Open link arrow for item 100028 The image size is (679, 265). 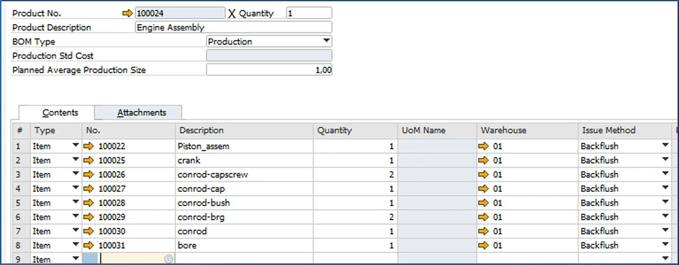click(x=88, y=203)
